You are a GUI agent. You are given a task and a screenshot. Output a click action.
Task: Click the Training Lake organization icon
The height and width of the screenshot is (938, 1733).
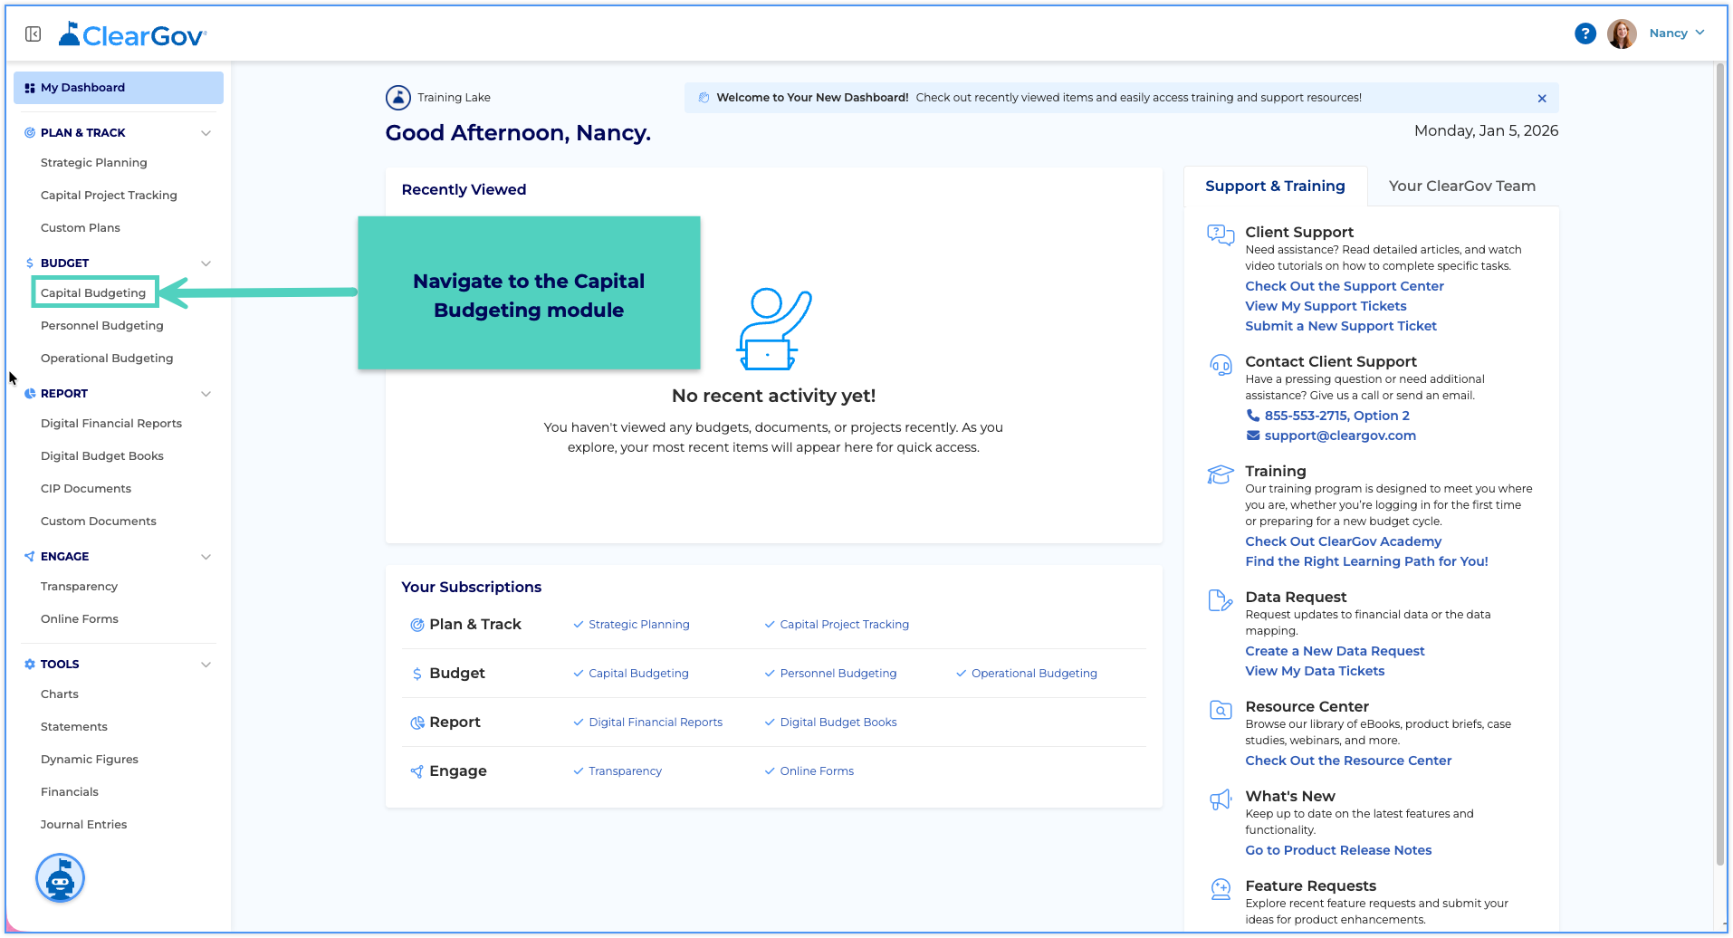397,97
